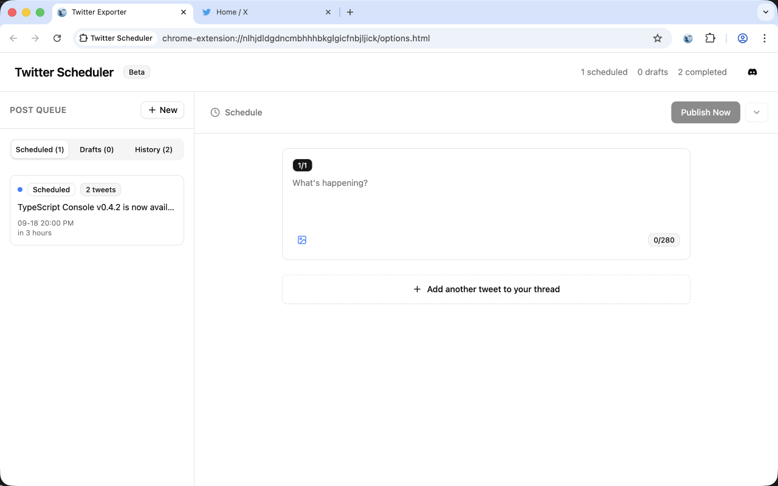Go back in browser history
Viewport: 778px width, 486px height.
tap(13, 38)
